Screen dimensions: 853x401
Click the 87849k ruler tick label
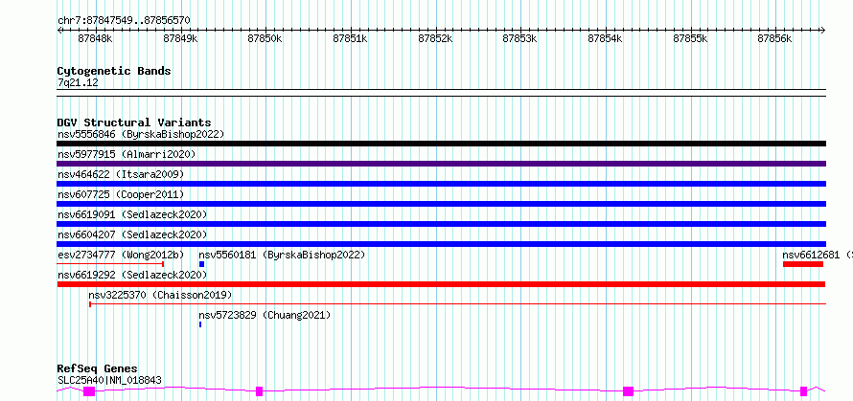pyautogui.click(x=180, y=38)
